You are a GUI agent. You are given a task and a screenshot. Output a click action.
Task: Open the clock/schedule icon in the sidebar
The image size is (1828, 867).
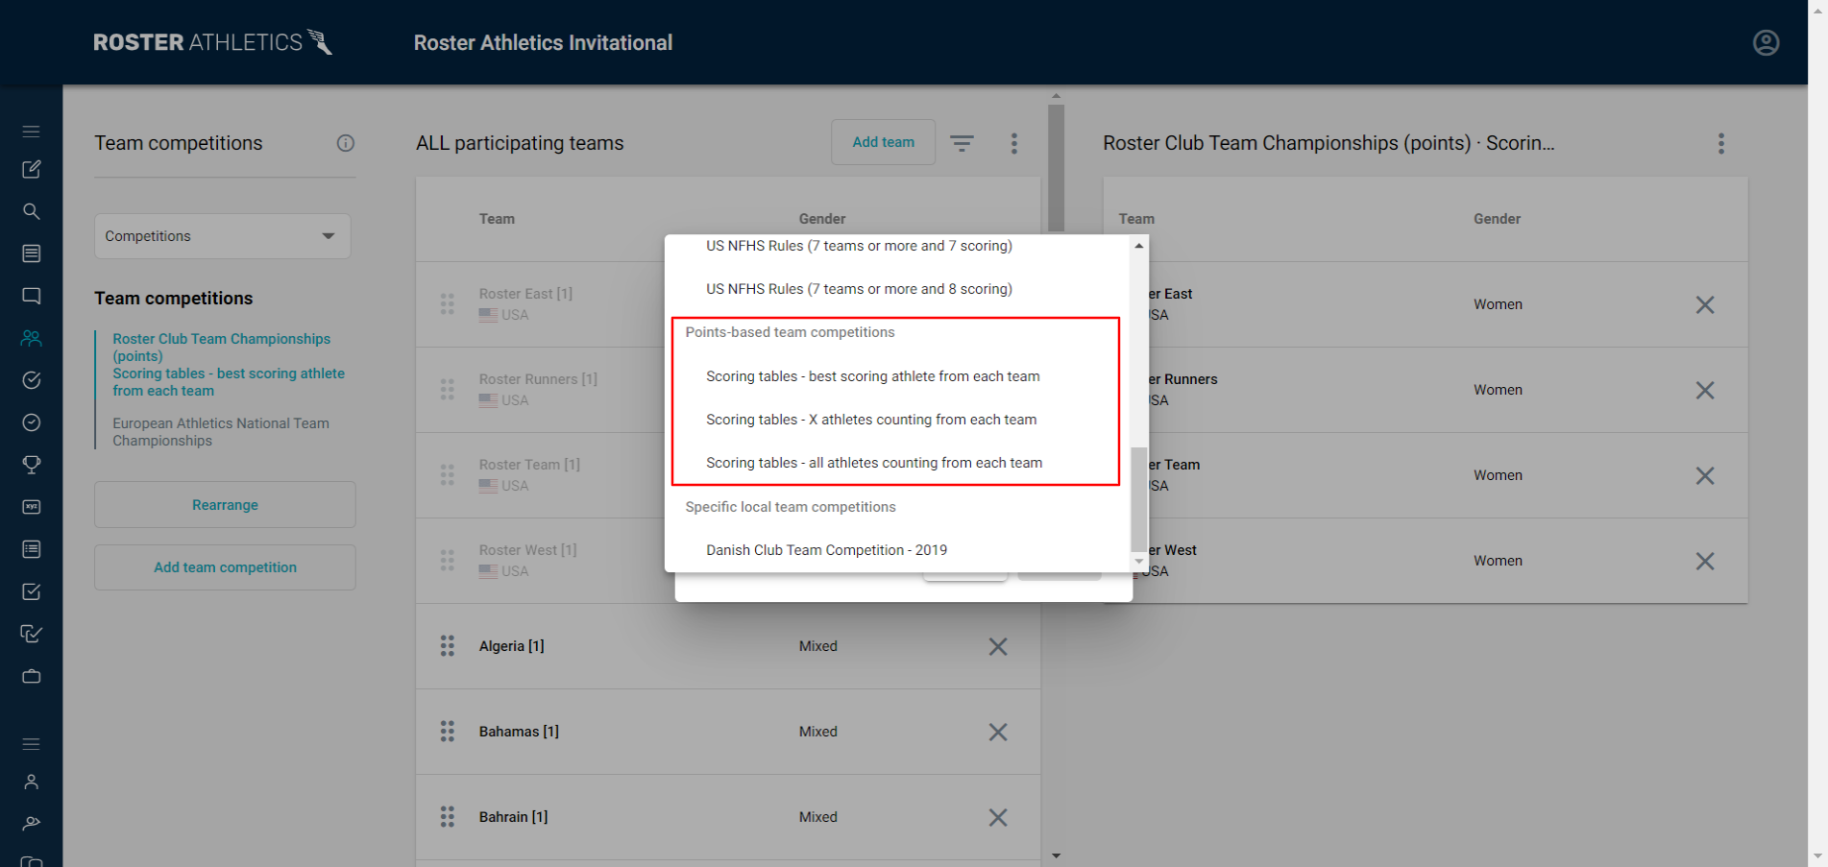pos(31,421)
